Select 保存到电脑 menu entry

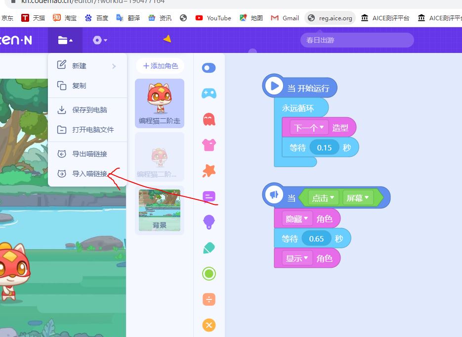tap(87, 110)
